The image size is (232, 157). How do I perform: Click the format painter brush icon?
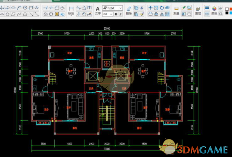pos(142,14)
